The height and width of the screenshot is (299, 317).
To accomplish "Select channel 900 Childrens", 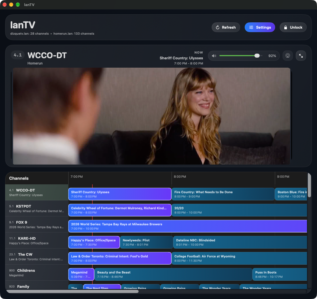I will [37, 273].
